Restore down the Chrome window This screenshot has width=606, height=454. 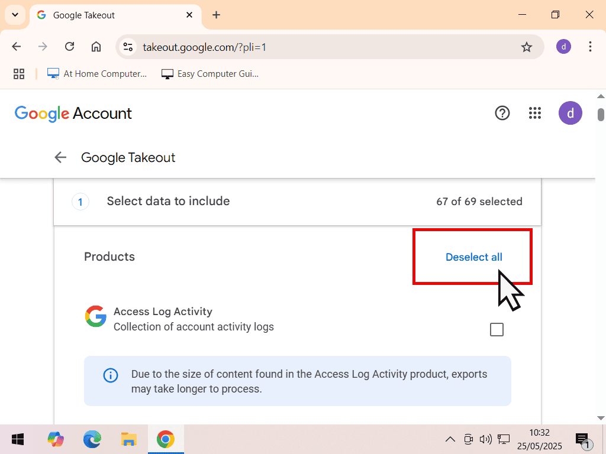pos(555,15)
